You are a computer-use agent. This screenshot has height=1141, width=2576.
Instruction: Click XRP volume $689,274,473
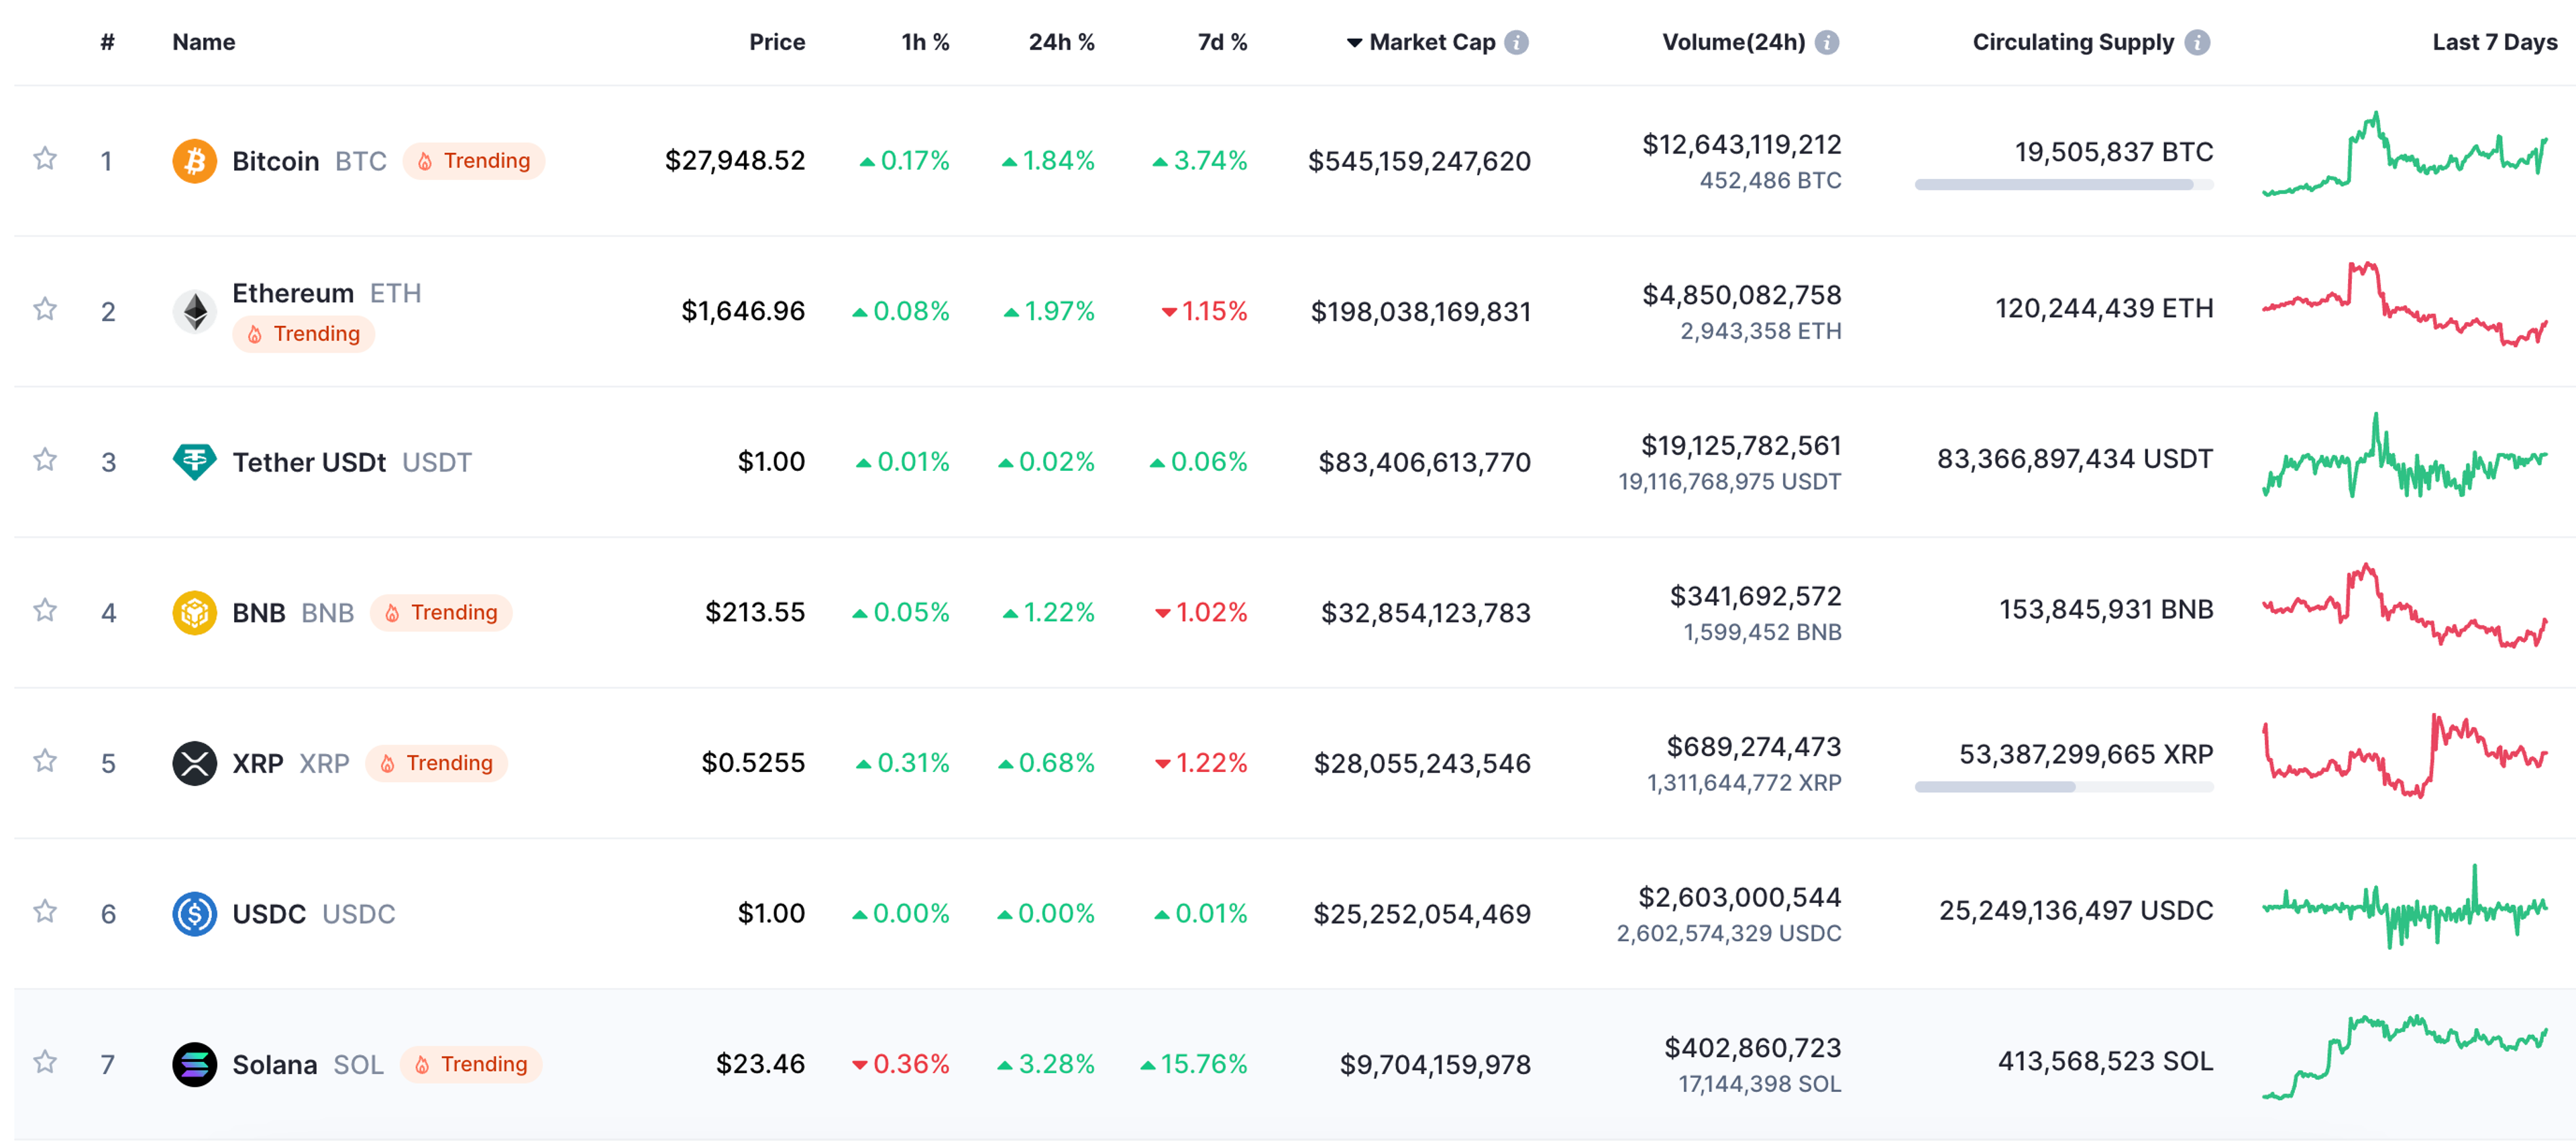tap(1753, 747)
